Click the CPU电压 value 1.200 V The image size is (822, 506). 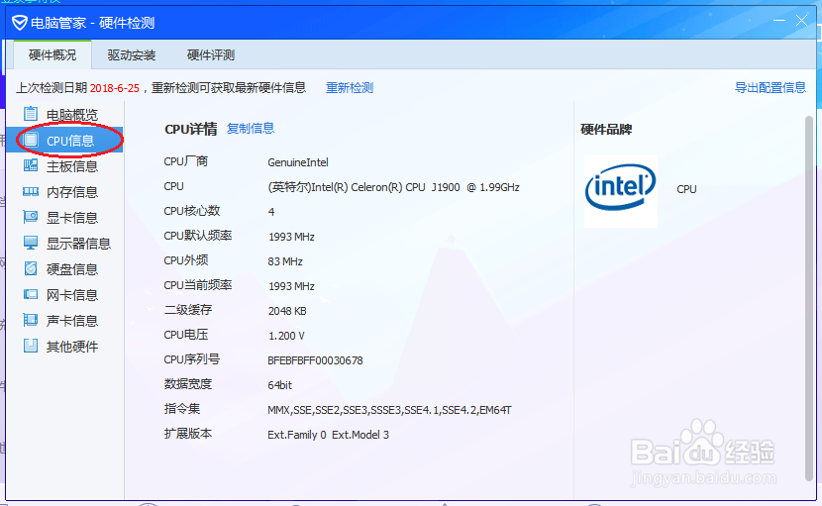286,336
